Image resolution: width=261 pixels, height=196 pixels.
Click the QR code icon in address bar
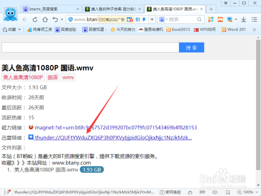pos(138,20)
